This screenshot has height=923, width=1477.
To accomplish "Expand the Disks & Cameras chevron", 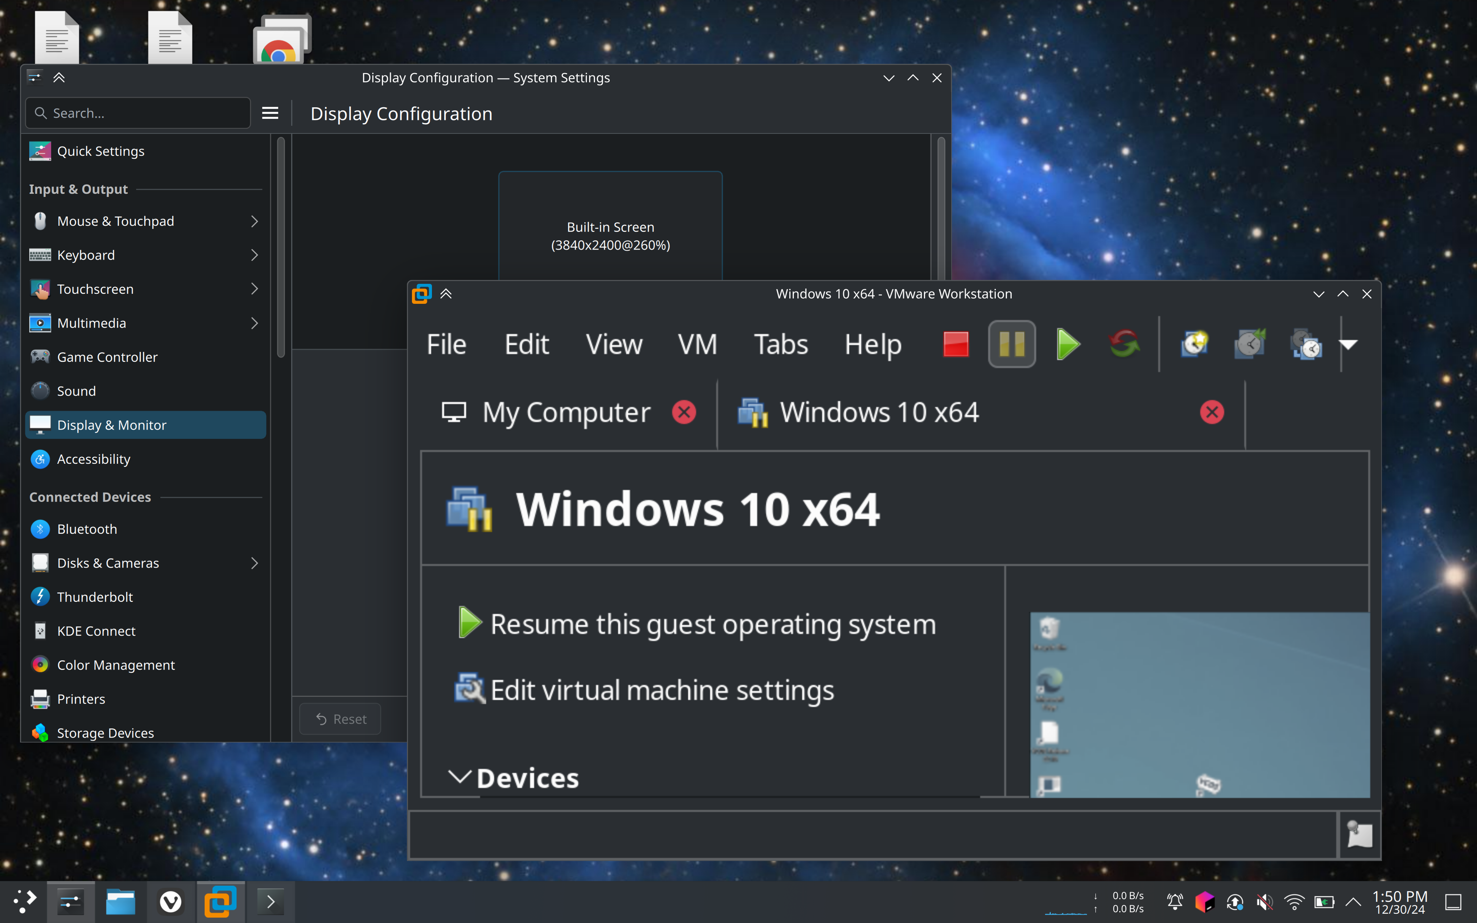I will tap(255, 563).
